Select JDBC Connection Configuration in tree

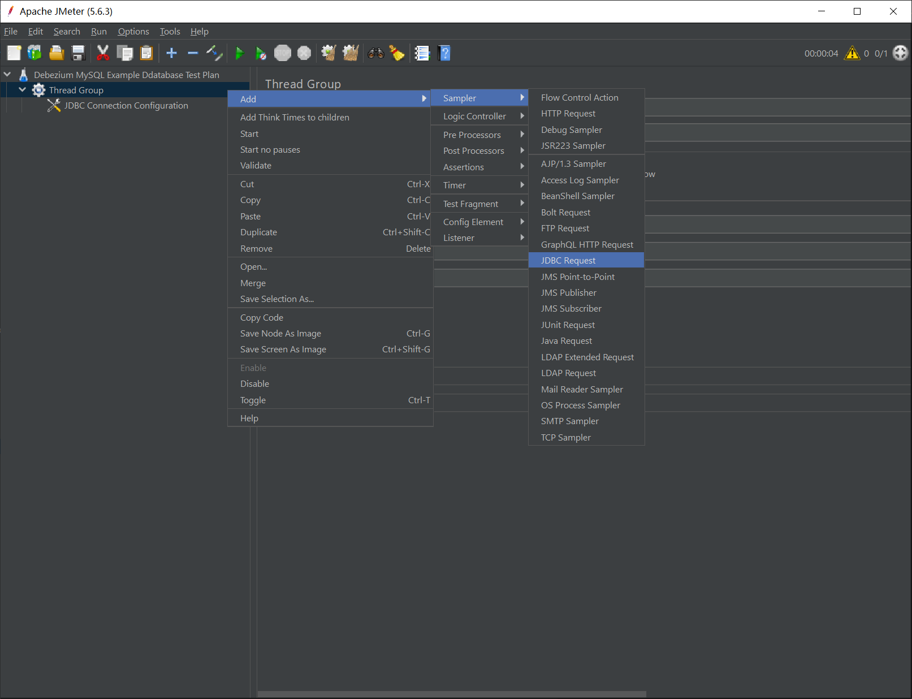[126, 105]
